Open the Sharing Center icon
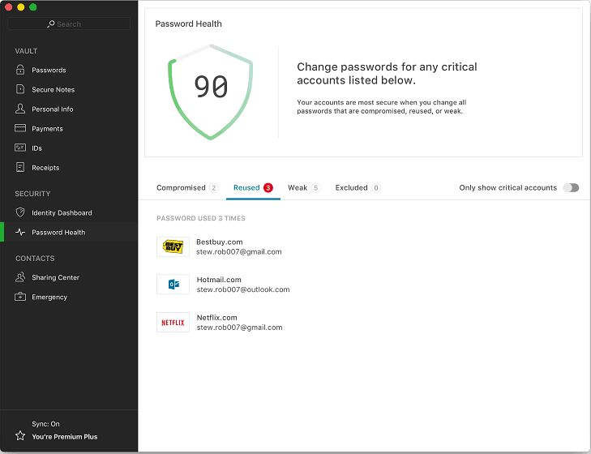Image resolution: width=591 pixels, height=454 pixels. tap(20, 277)
